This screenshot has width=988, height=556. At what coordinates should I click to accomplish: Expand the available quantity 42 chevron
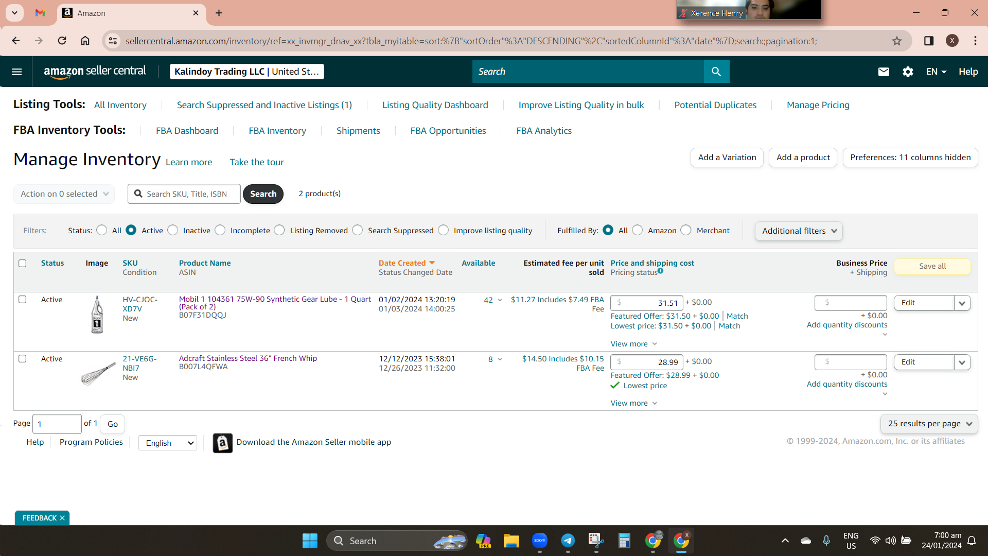coord(500,300)
